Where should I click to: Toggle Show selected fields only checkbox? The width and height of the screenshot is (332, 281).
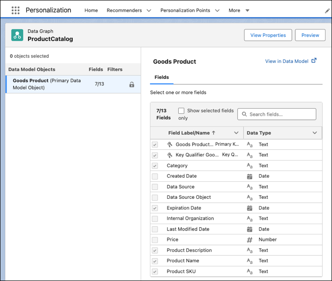(181, 111)
